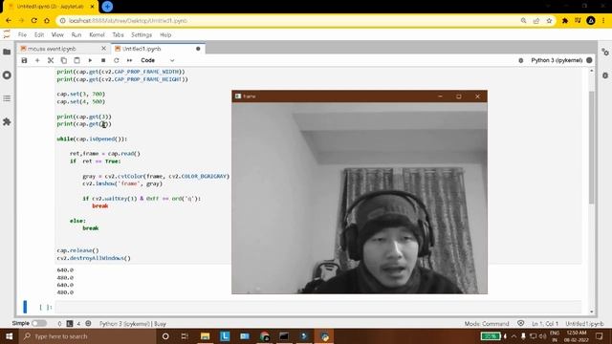
Task: Insert a new cell with the plus icon
Action: pos(37,60)
